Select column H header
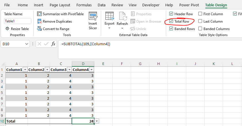The image size is (242, 126). pos(158,64)
